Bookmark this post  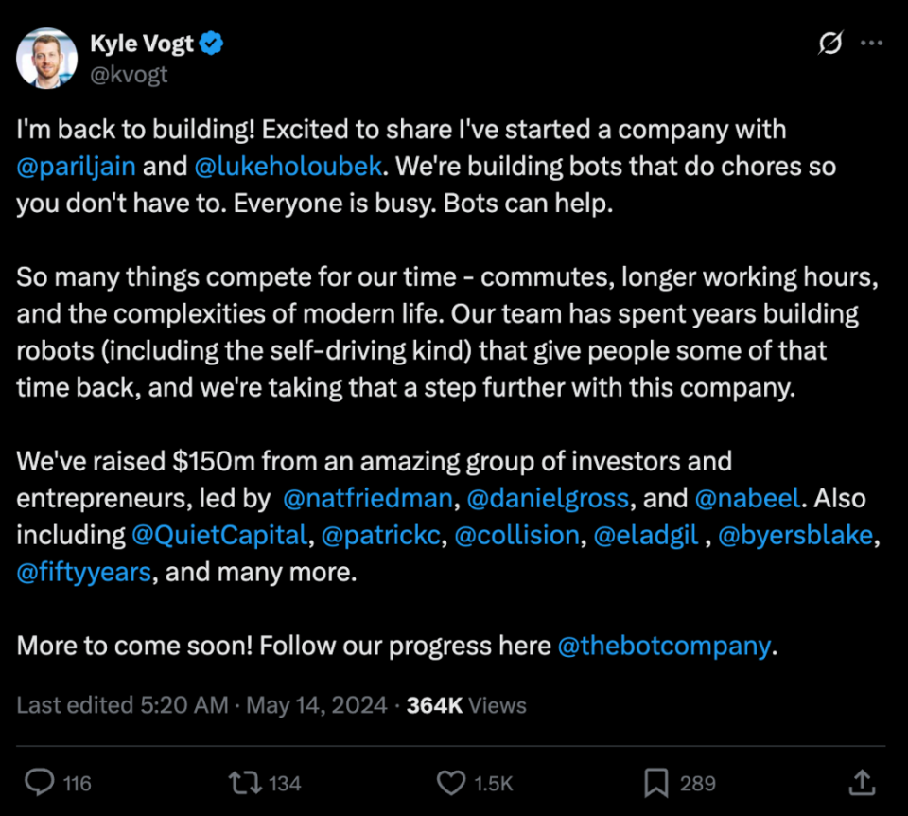tap(655, 782)
